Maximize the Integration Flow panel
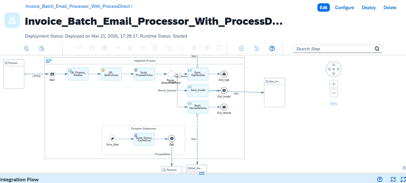Image resolution: width=406 pixels, height=183 pixels. [x=403, y=179]
